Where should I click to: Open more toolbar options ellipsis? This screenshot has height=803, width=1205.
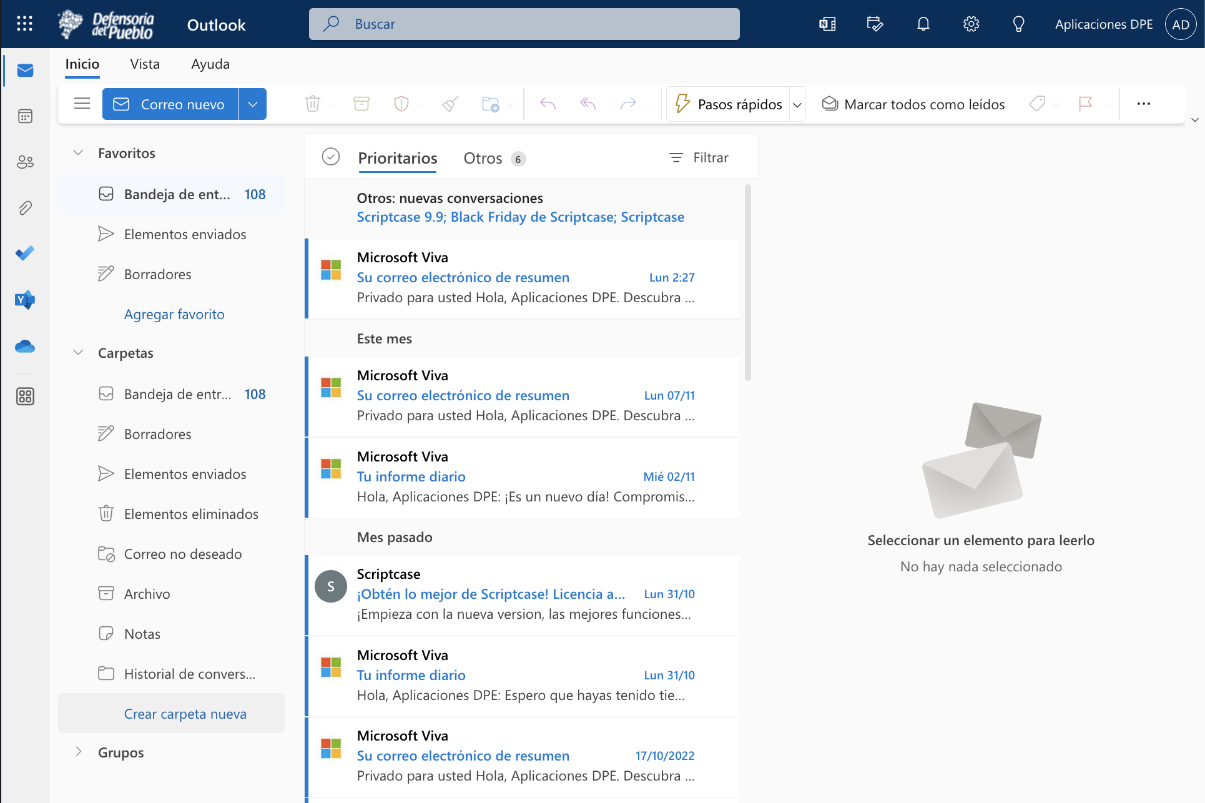click(x=1144, y=104)
